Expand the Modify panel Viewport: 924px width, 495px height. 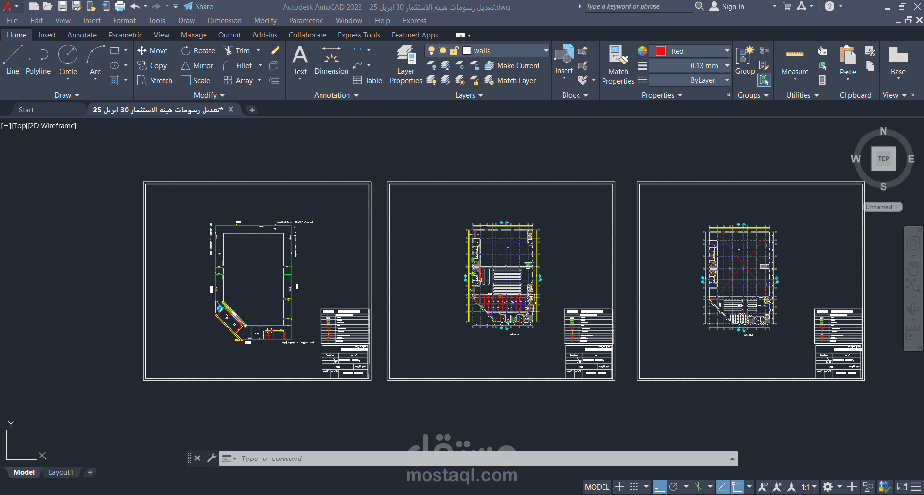(x=209, y=95)
